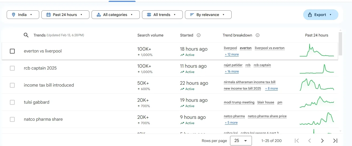Click the Started column header
The width and height of the screenshot is (352, 146).
(187, 35)
